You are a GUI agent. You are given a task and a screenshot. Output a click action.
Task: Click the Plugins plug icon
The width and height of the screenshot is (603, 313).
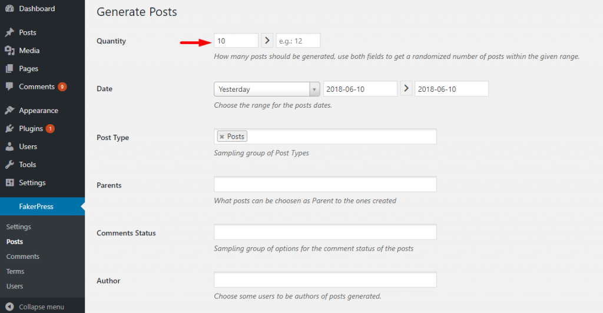(9, 129)
